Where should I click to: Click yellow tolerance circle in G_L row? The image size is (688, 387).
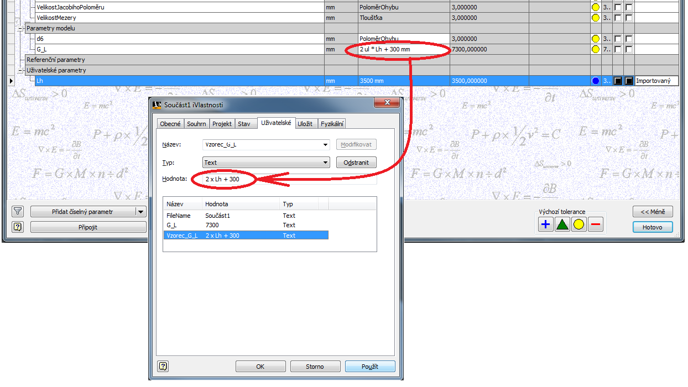(x=595, y=50)
